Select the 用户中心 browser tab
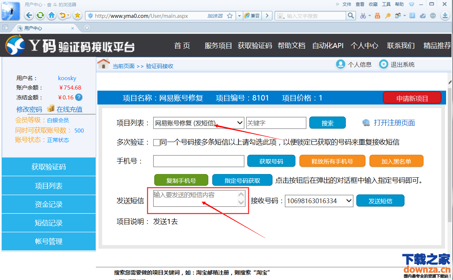Screen dimensions: 453x280 pyautogui.click(x=46, y=28)
